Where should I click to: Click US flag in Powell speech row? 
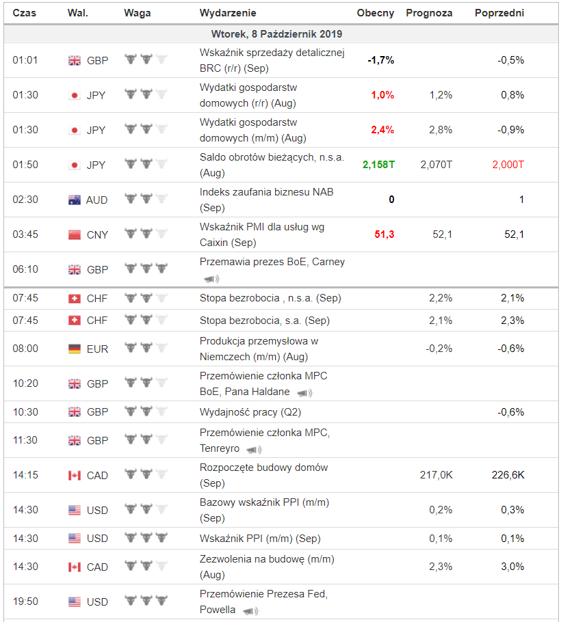[75, 601]
